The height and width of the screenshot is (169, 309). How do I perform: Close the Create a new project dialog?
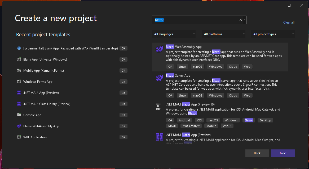[x=302, y=5]
